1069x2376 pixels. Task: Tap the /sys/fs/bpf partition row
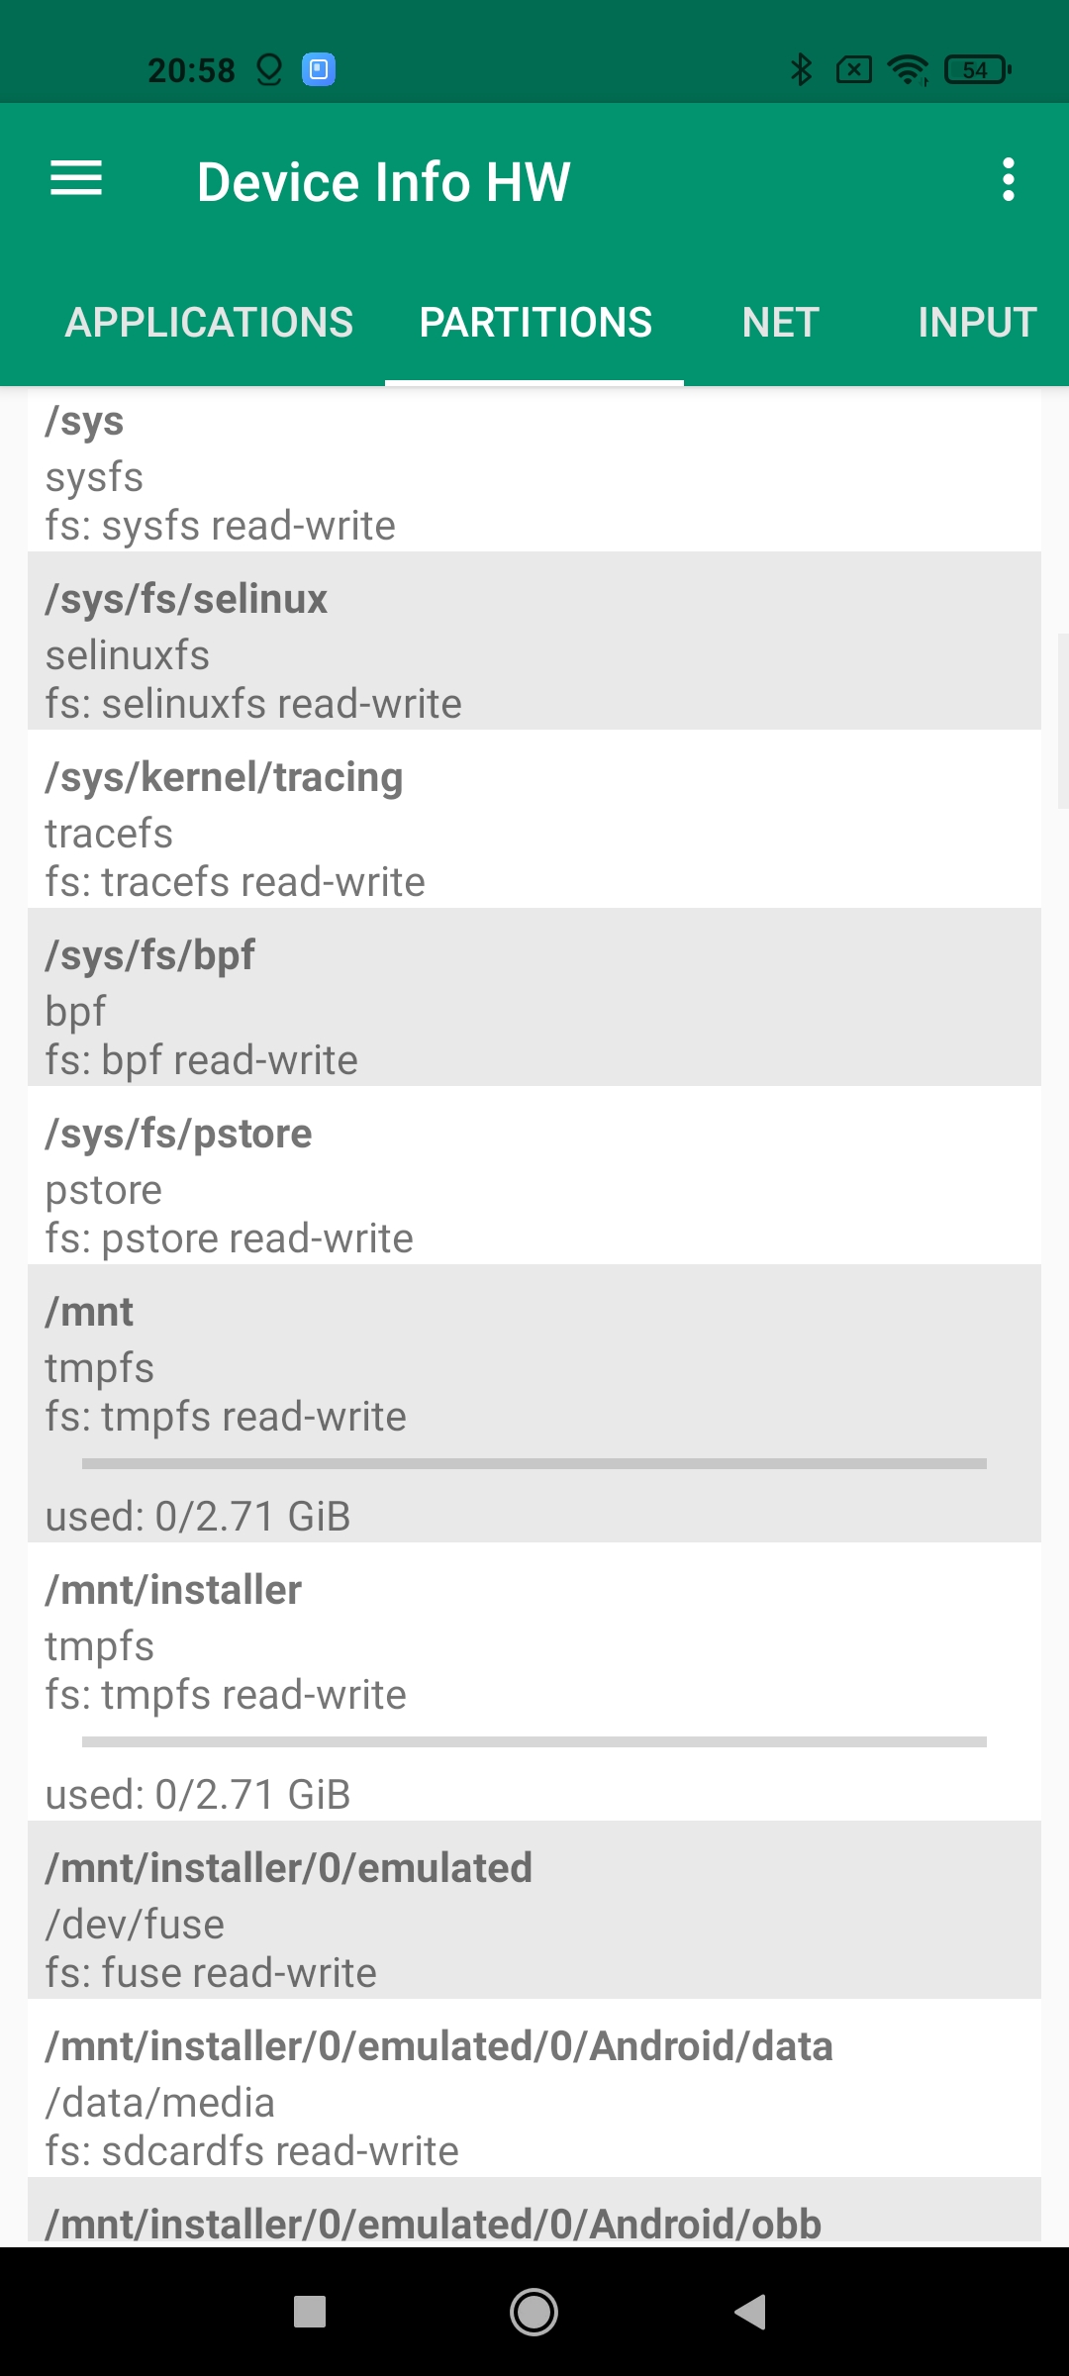[534, 998]
